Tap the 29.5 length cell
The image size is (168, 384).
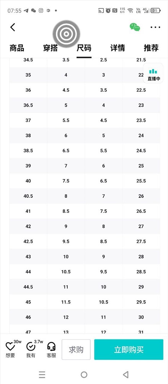tap(141, 302)
